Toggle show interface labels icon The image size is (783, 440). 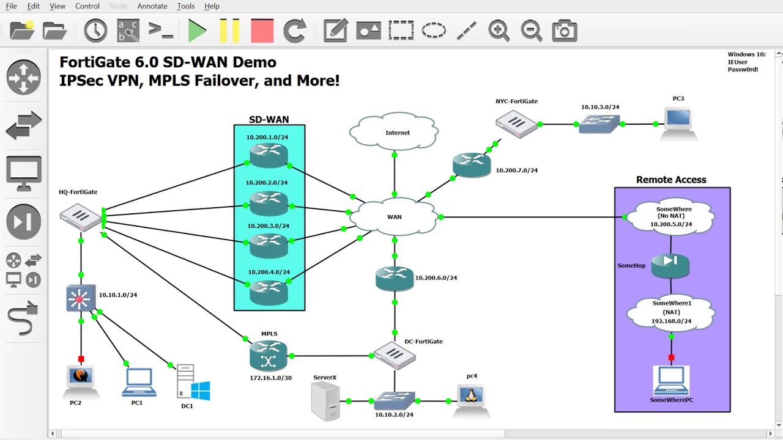point(128,31)
